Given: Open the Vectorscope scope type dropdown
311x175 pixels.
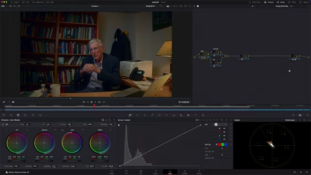Looking at the screenshot, I should click(291, 120).
